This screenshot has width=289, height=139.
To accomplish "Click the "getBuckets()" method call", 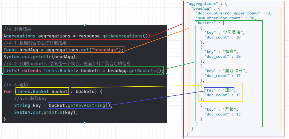I will (145, 71).
